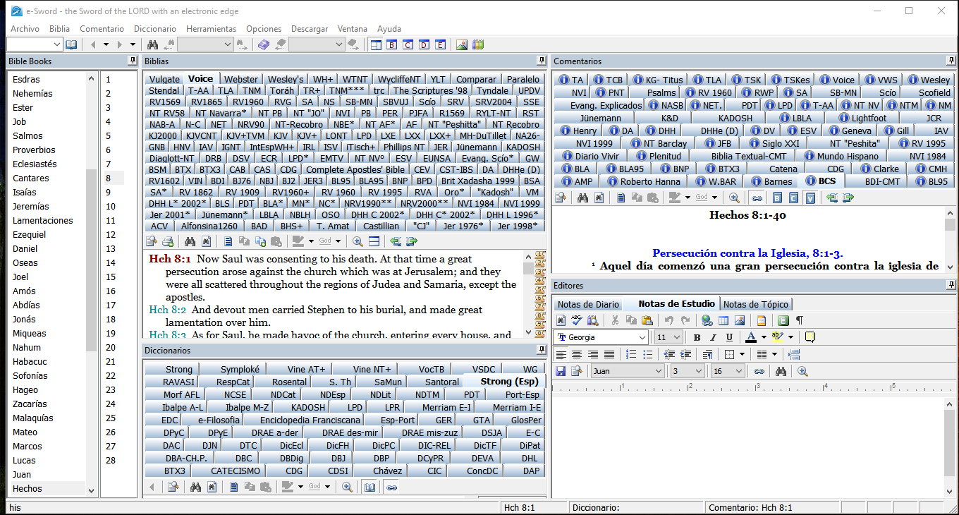Open the Herramientas menu

tap(211, 29)
